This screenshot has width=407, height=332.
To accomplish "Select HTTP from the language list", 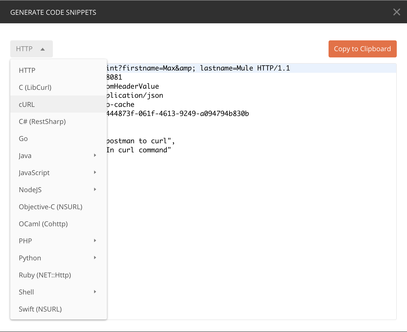I will (x=27, y=70).
